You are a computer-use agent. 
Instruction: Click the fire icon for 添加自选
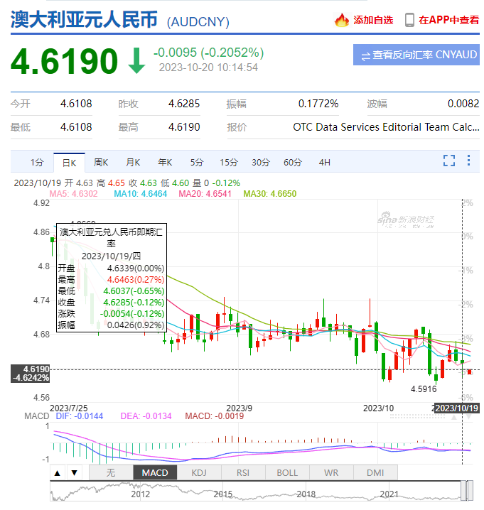(x=342, y=20)
